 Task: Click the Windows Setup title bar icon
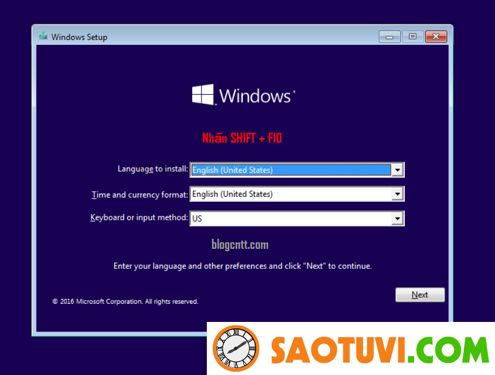tap(43, 37)
